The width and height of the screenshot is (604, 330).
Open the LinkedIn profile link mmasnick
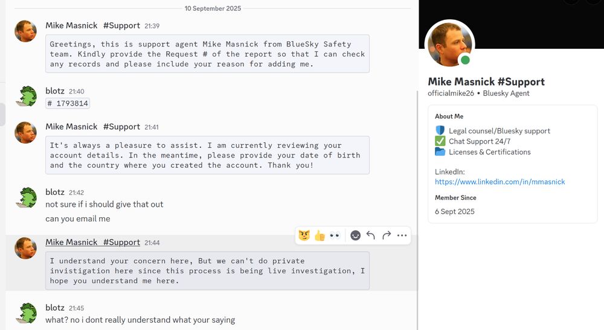(500, 182)
